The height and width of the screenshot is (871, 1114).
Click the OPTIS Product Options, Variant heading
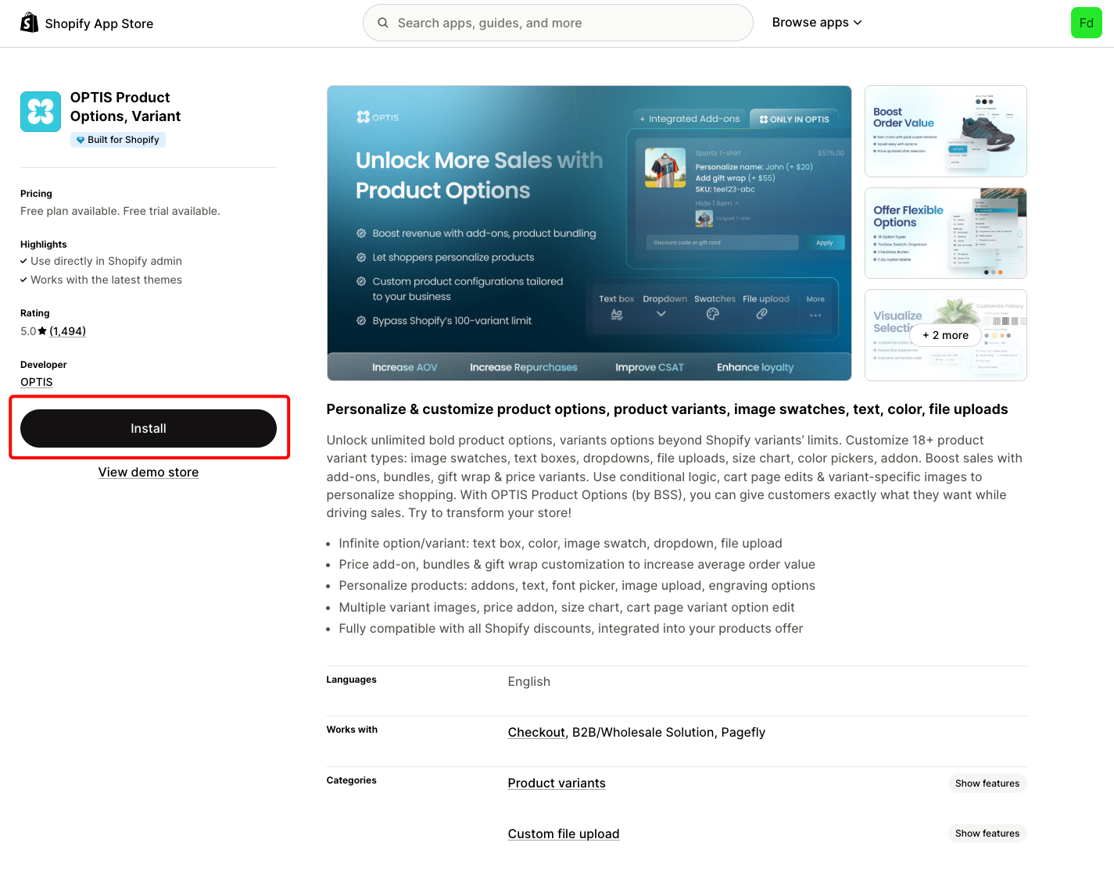tap(126, 107)
